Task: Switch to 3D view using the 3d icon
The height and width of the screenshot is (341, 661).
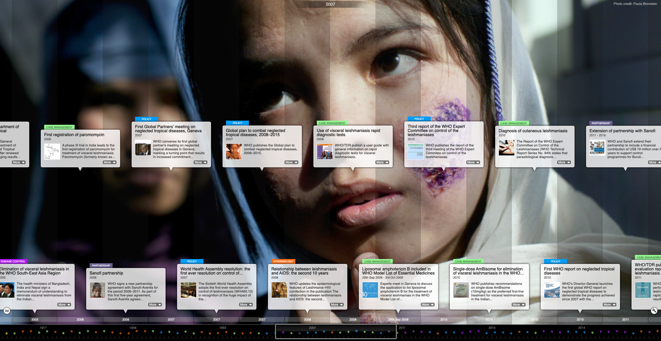Action: [x=7, y=311]
